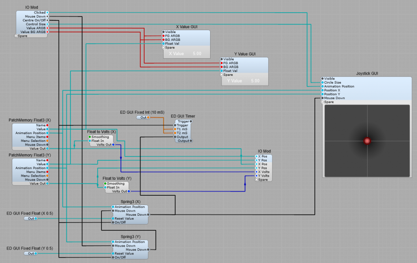
Task: Click the Y Value 5.00 readout
Action: 244,81
